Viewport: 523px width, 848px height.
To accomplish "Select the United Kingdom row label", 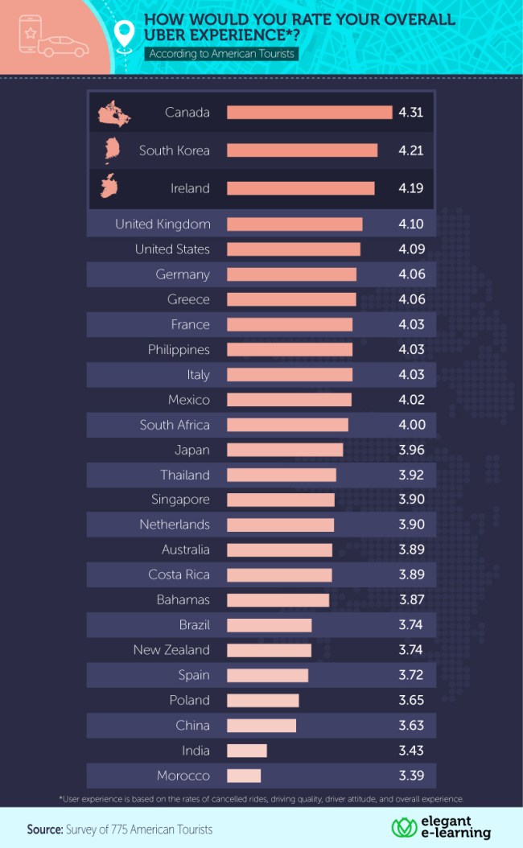I will pos(163,224).
